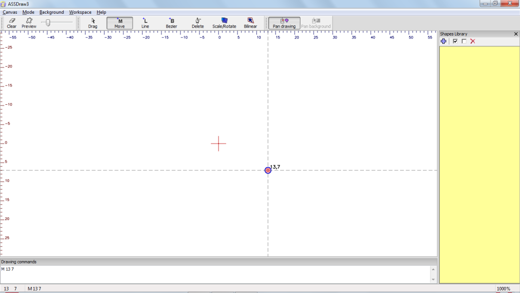Select the Drag tool
This screenshot has height=293, width=520.
coord(93,23)
